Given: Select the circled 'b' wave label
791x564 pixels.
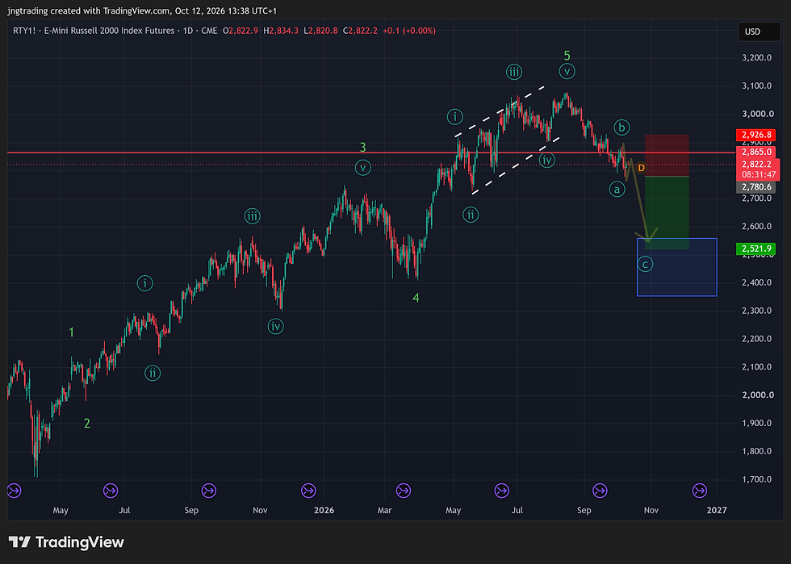Looking at the screenshot, I should (x=621, y=127).
